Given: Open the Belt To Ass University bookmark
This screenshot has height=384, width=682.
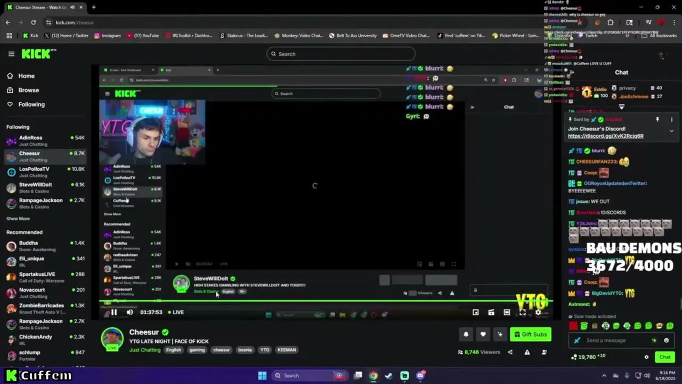Looking at the screenshot, I should pos(353,36).
